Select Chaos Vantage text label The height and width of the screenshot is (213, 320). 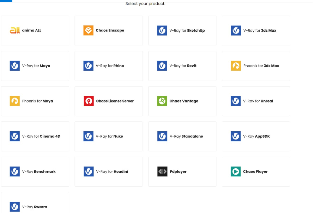click(184, 101)
